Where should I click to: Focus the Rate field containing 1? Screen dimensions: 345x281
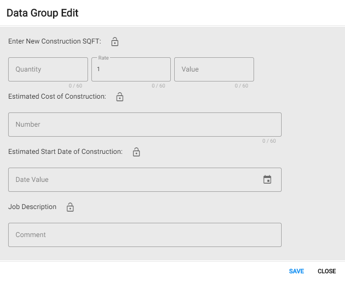(x=131, y=69)
